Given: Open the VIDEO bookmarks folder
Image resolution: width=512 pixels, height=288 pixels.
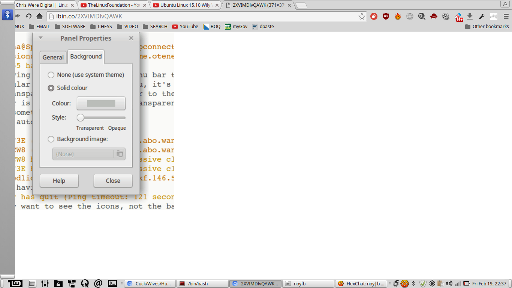Looking at the screenshot, I should (x=127, y=27).
